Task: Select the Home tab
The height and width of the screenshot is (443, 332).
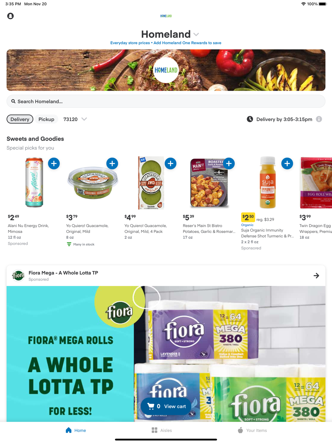Action: pyautogui.click(x=76, y=430)
